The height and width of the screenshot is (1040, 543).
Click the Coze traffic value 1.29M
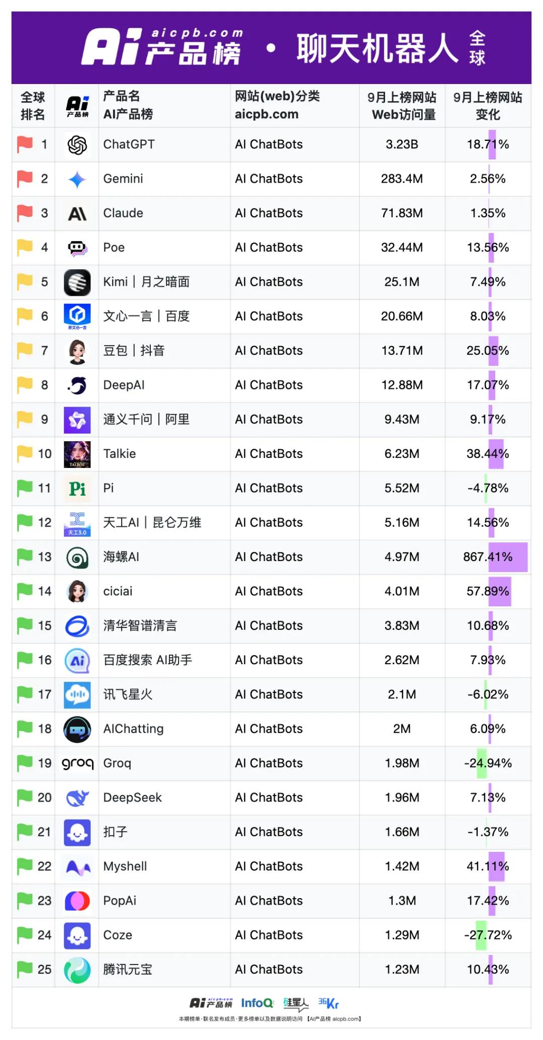(402, 935)
